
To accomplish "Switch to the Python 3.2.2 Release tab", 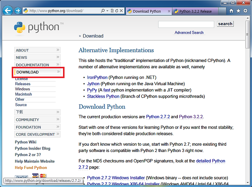I will [x=195, y=11].
